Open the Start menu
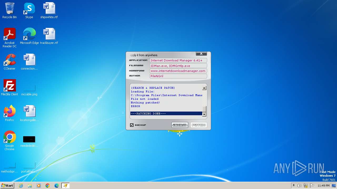Viewport: 337px width, 189px height. (7, 186)
